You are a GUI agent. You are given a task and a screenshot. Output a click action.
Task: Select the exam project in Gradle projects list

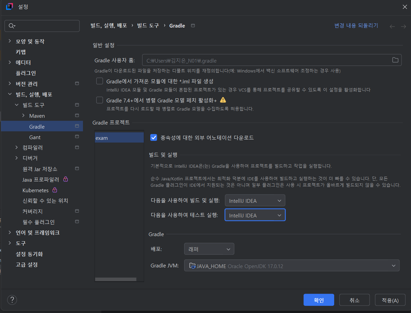pyautogui.click(x=119, y=138)
